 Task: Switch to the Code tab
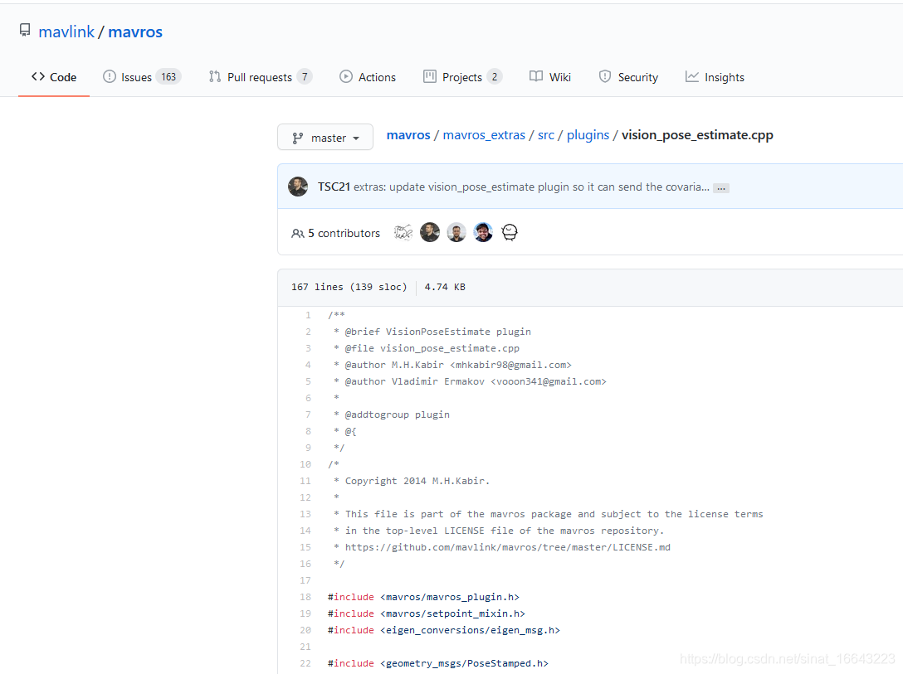[x=54, y=77]
